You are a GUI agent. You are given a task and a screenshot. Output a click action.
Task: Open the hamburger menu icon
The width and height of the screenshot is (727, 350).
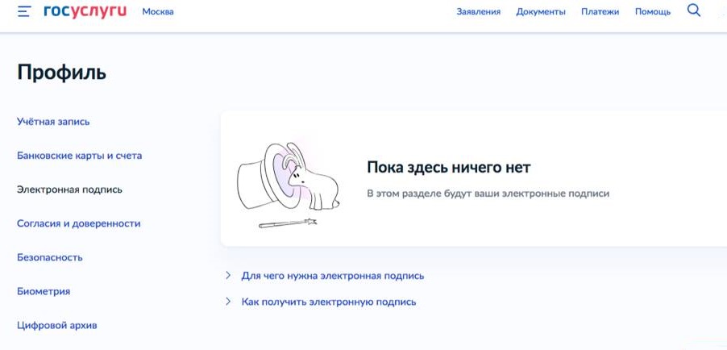[x=23, y=11]
